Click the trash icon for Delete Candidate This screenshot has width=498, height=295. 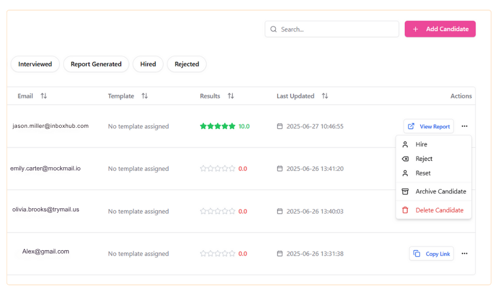point(405,210)
